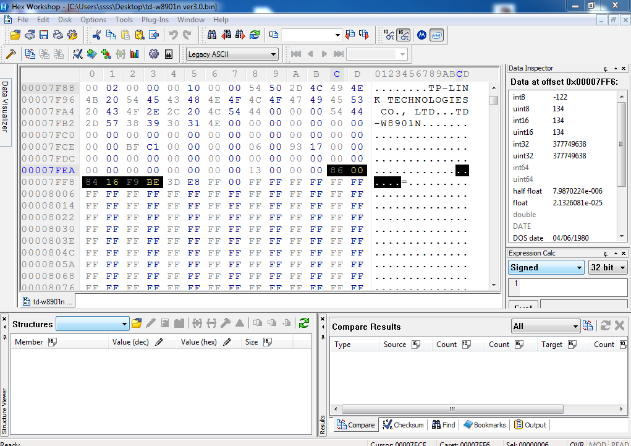Viewport: 631px width, 446px height.
Task: Close the Data Inspector panel
Action: tap(624, 69)
